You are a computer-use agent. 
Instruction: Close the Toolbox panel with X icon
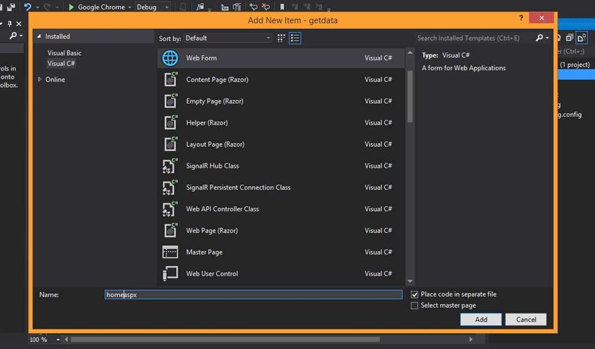(19, 23)
